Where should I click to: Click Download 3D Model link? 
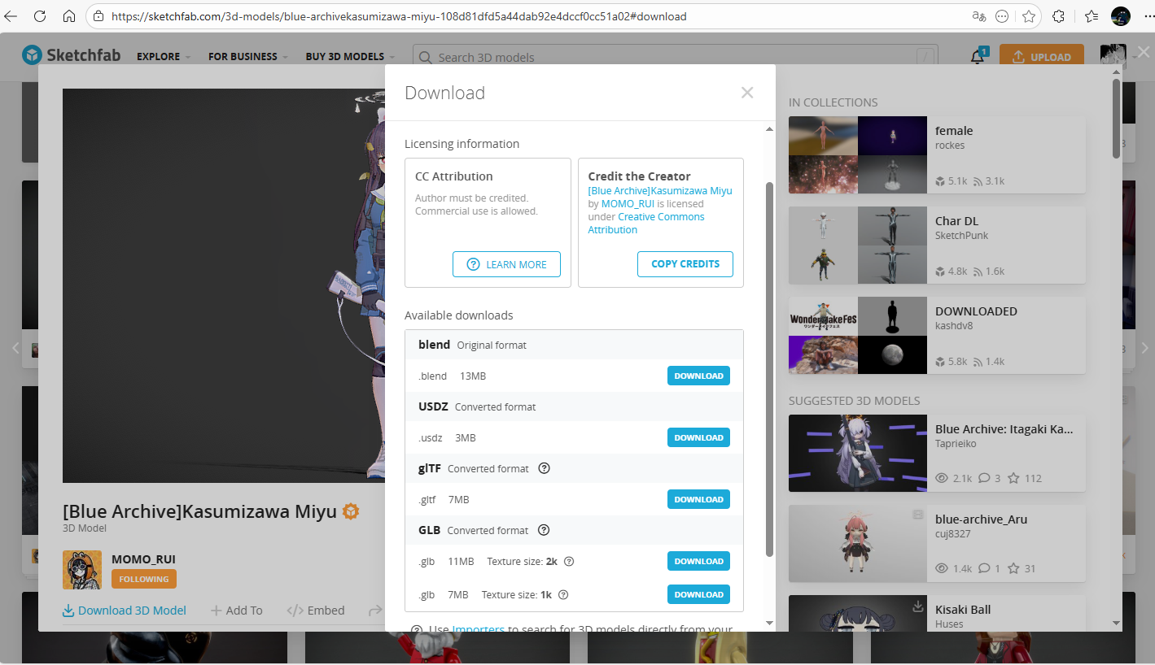(125, 611)
